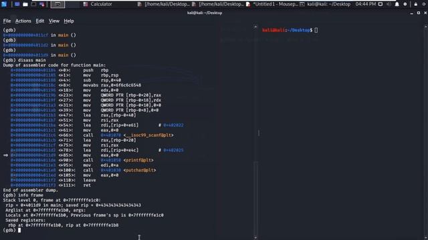This screenshot has height=240, width=428.
Task: Open the Edit menu
Action: pos(40,21)
